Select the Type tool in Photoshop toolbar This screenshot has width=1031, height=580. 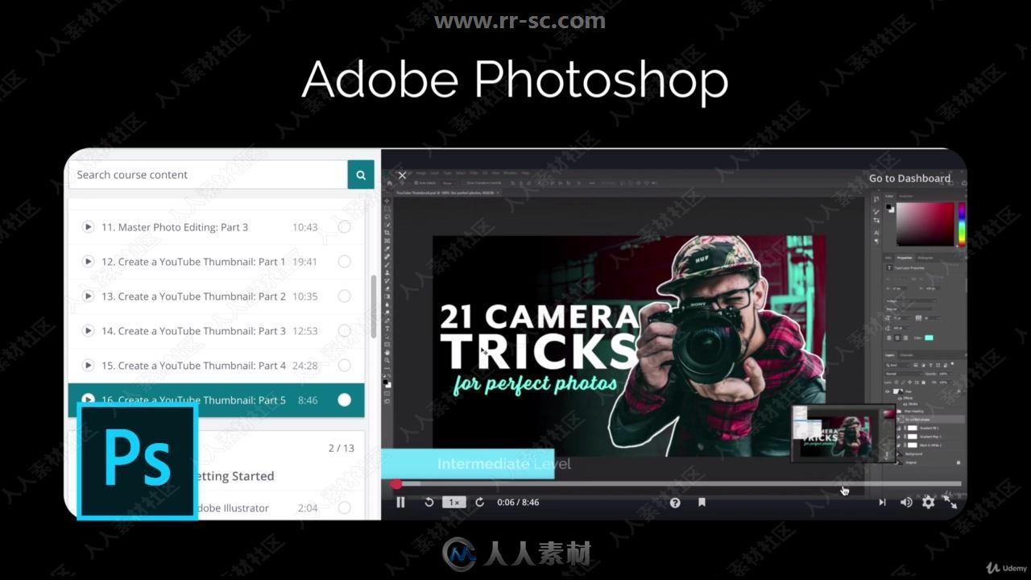click(387, 329)
